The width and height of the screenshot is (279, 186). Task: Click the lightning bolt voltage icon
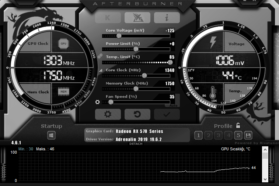coord(213,42)
